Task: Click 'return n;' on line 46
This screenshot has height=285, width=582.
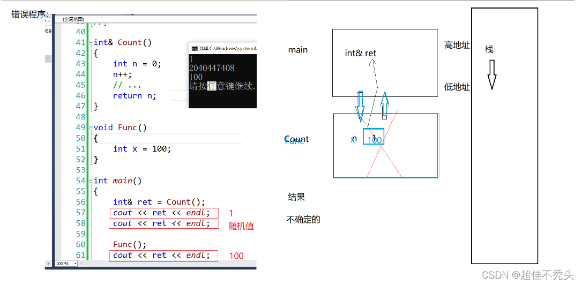Action: click(135, 96)
